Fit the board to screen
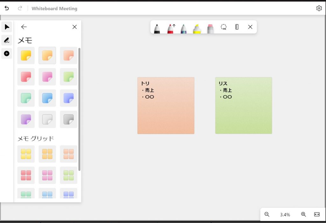 317,214
